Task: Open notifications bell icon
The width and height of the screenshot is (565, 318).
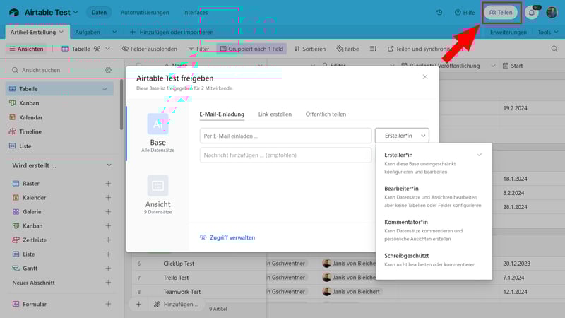Action: tap(532, 13)
